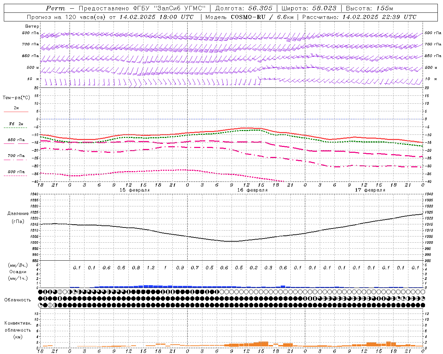Click the "Давление" pressure panel label
The image size is (443, 354).
tap(18, 214)
